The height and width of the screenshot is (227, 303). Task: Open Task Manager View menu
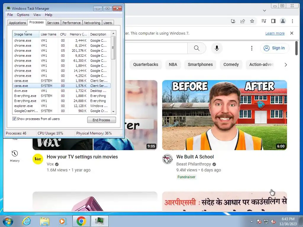[37, 15]
